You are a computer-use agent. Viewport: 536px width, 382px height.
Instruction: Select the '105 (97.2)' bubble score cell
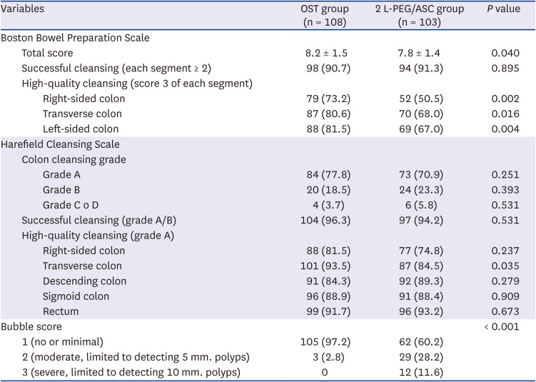pyautogui.click(x=325, y=342)
